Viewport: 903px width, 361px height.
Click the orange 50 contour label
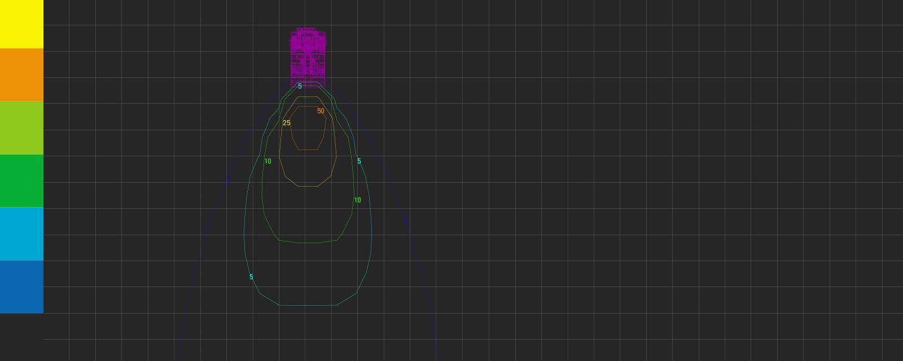321,111
